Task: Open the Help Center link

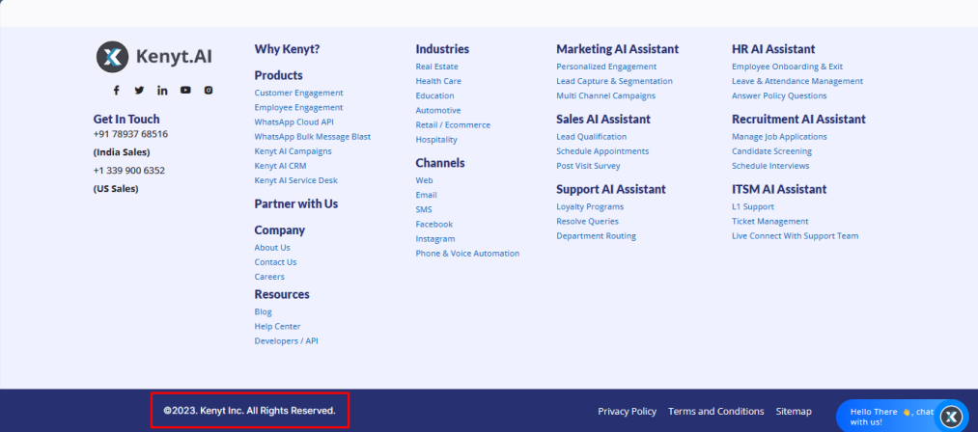Action: coord(277,327)
